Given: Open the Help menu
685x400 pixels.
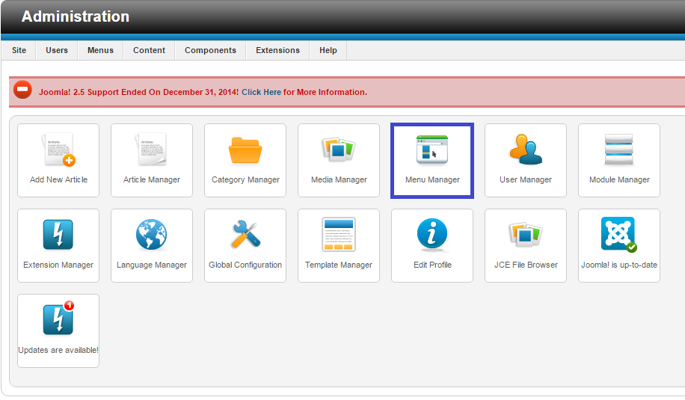Looking at the screenshot, I should (328, 50).
